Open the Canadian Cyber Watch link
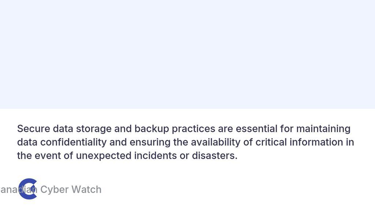This screenshot has width=375, height=214. (51, 190)
